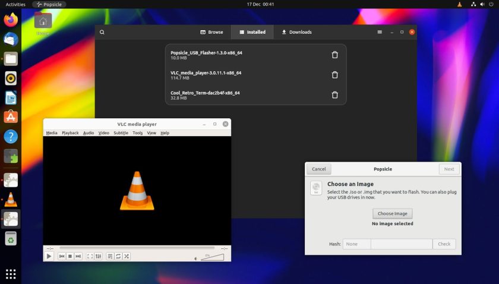Open Activities overview

click(15, 5)
